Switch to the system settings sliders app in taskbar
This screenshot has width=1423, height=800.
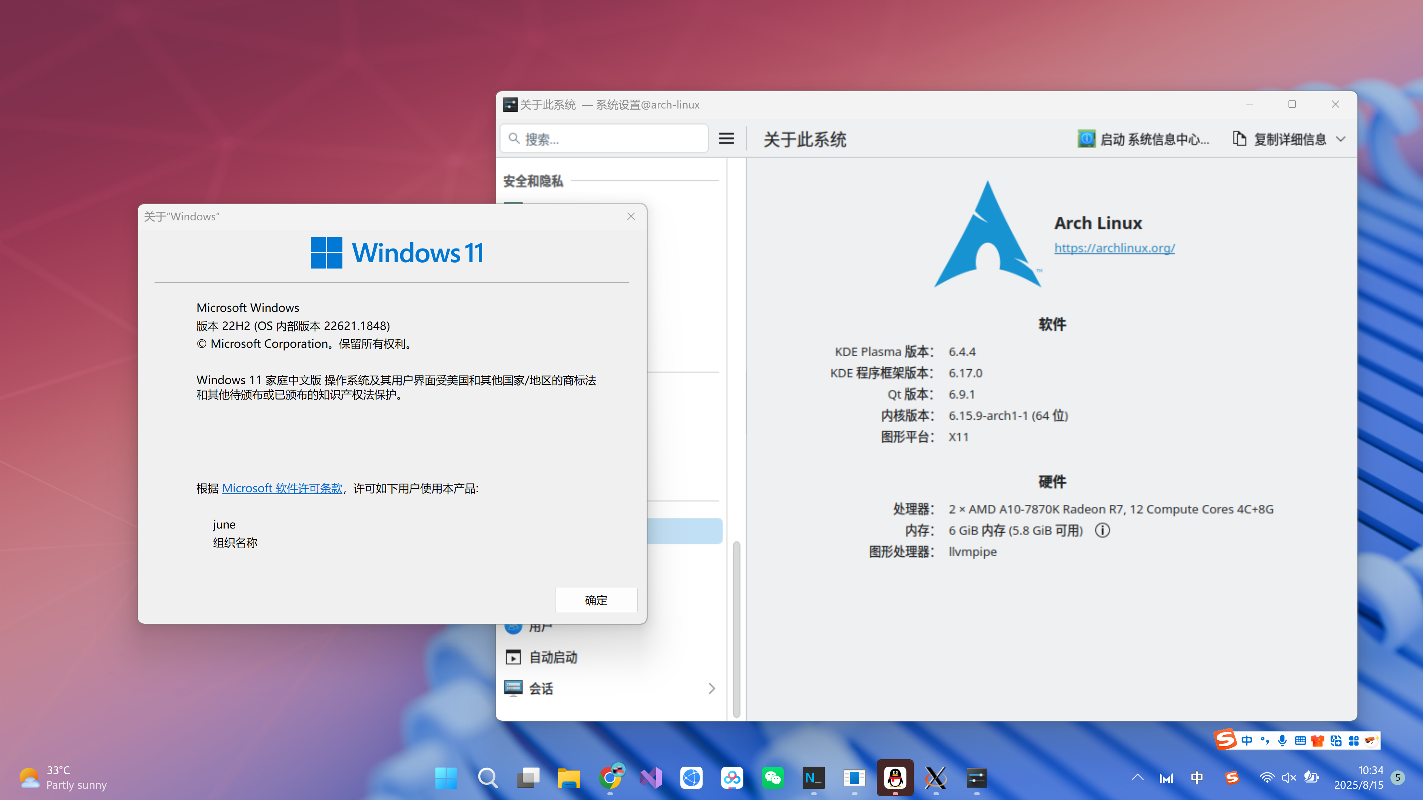[x=977, y=778]
